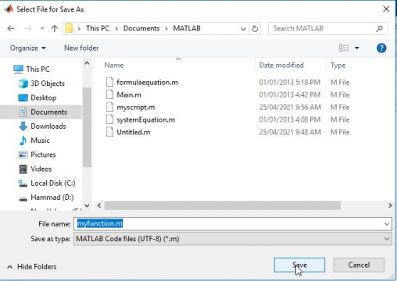Click navigation pane scroll down arrow

click(87, 205)
